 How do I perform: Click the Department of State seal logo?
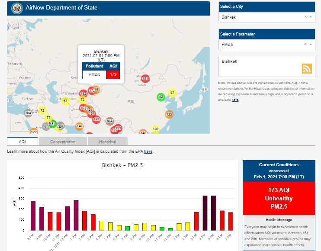click(x=16, y=8)
